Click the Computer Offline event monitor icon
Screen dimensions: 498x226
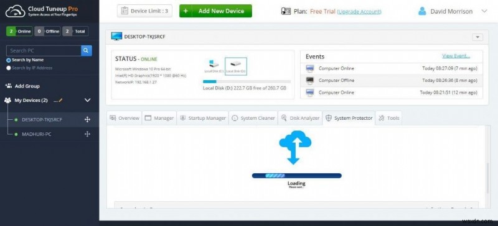[309, 81]
